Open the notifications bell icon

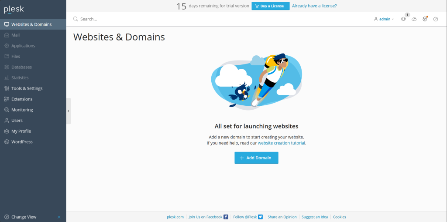[x=403, y=19]
